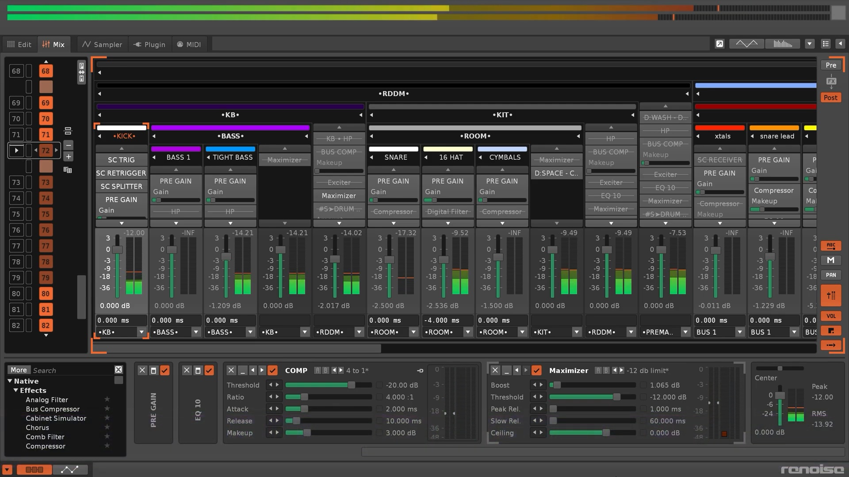Viewport: 849px width, 477px height.
Task: Collapse the Native tree node
Action: [10, 381]
